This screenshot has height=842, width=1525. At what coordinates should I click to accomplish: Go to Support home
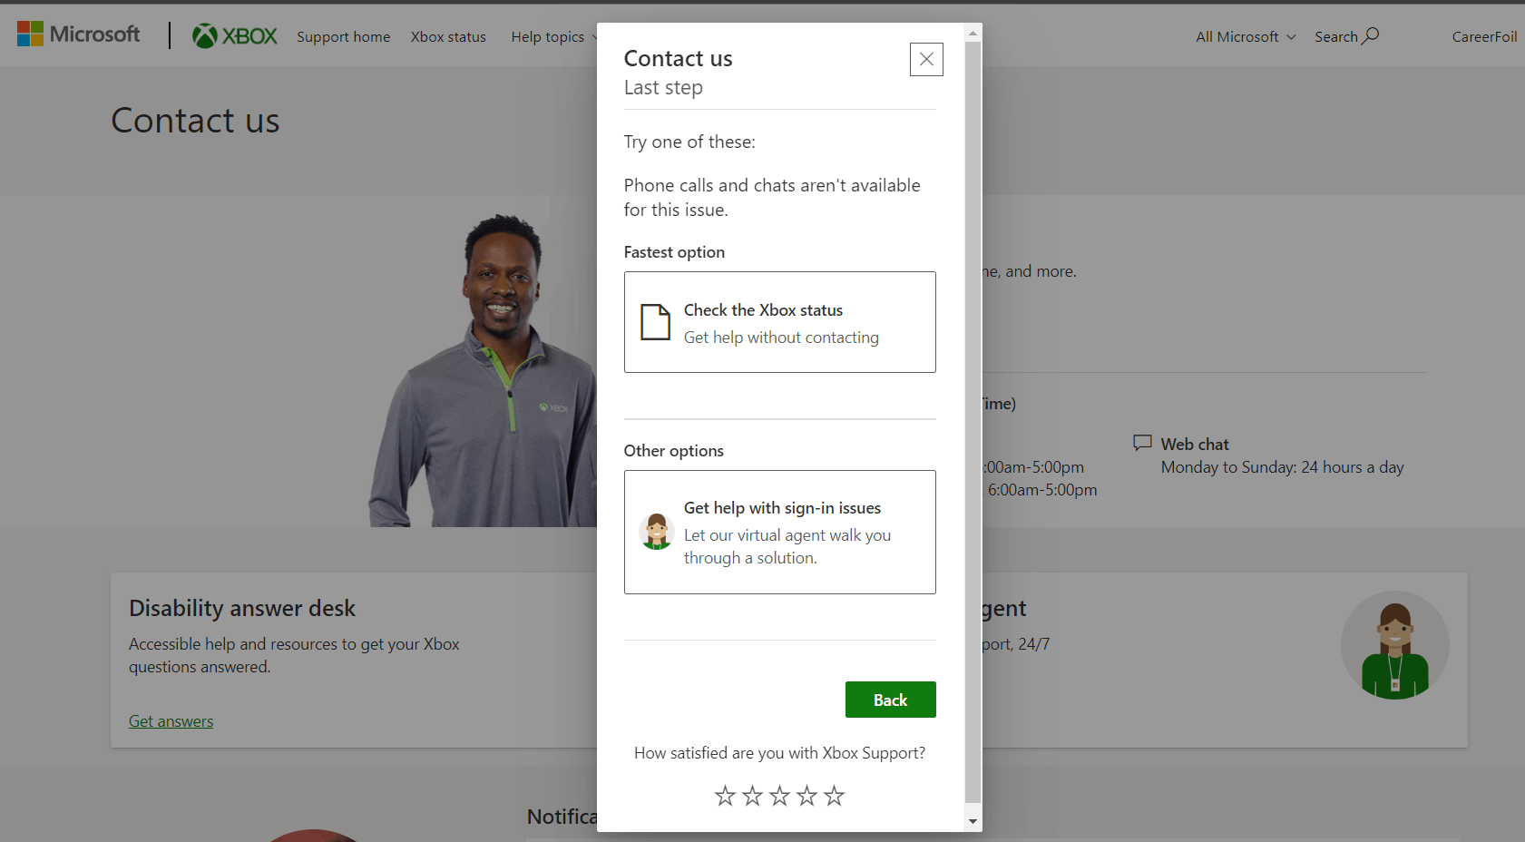coord(343,37)
